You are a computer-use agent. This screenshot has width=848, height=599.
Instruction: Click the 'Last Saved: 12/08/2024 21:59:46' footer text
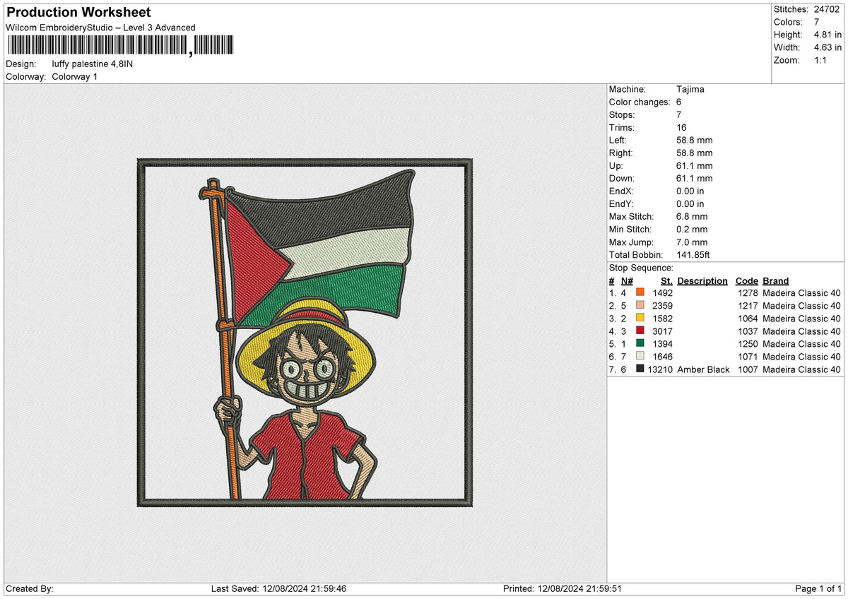(278, 589)
